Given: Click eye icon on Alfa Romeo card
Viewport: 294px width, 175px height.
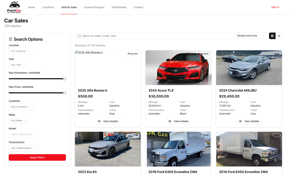Looking at the screenshot, I should pos(99,121).
